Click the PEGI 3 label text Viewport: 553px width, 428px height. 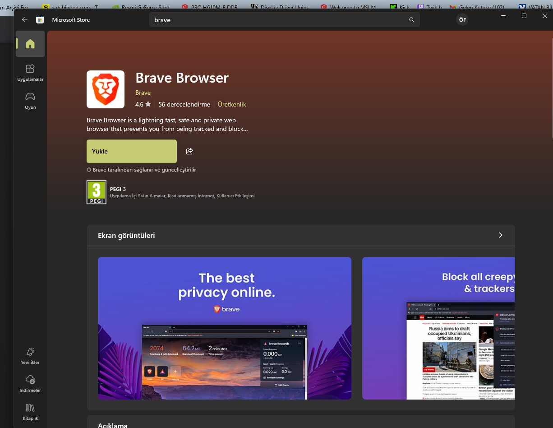pos(118,189)
